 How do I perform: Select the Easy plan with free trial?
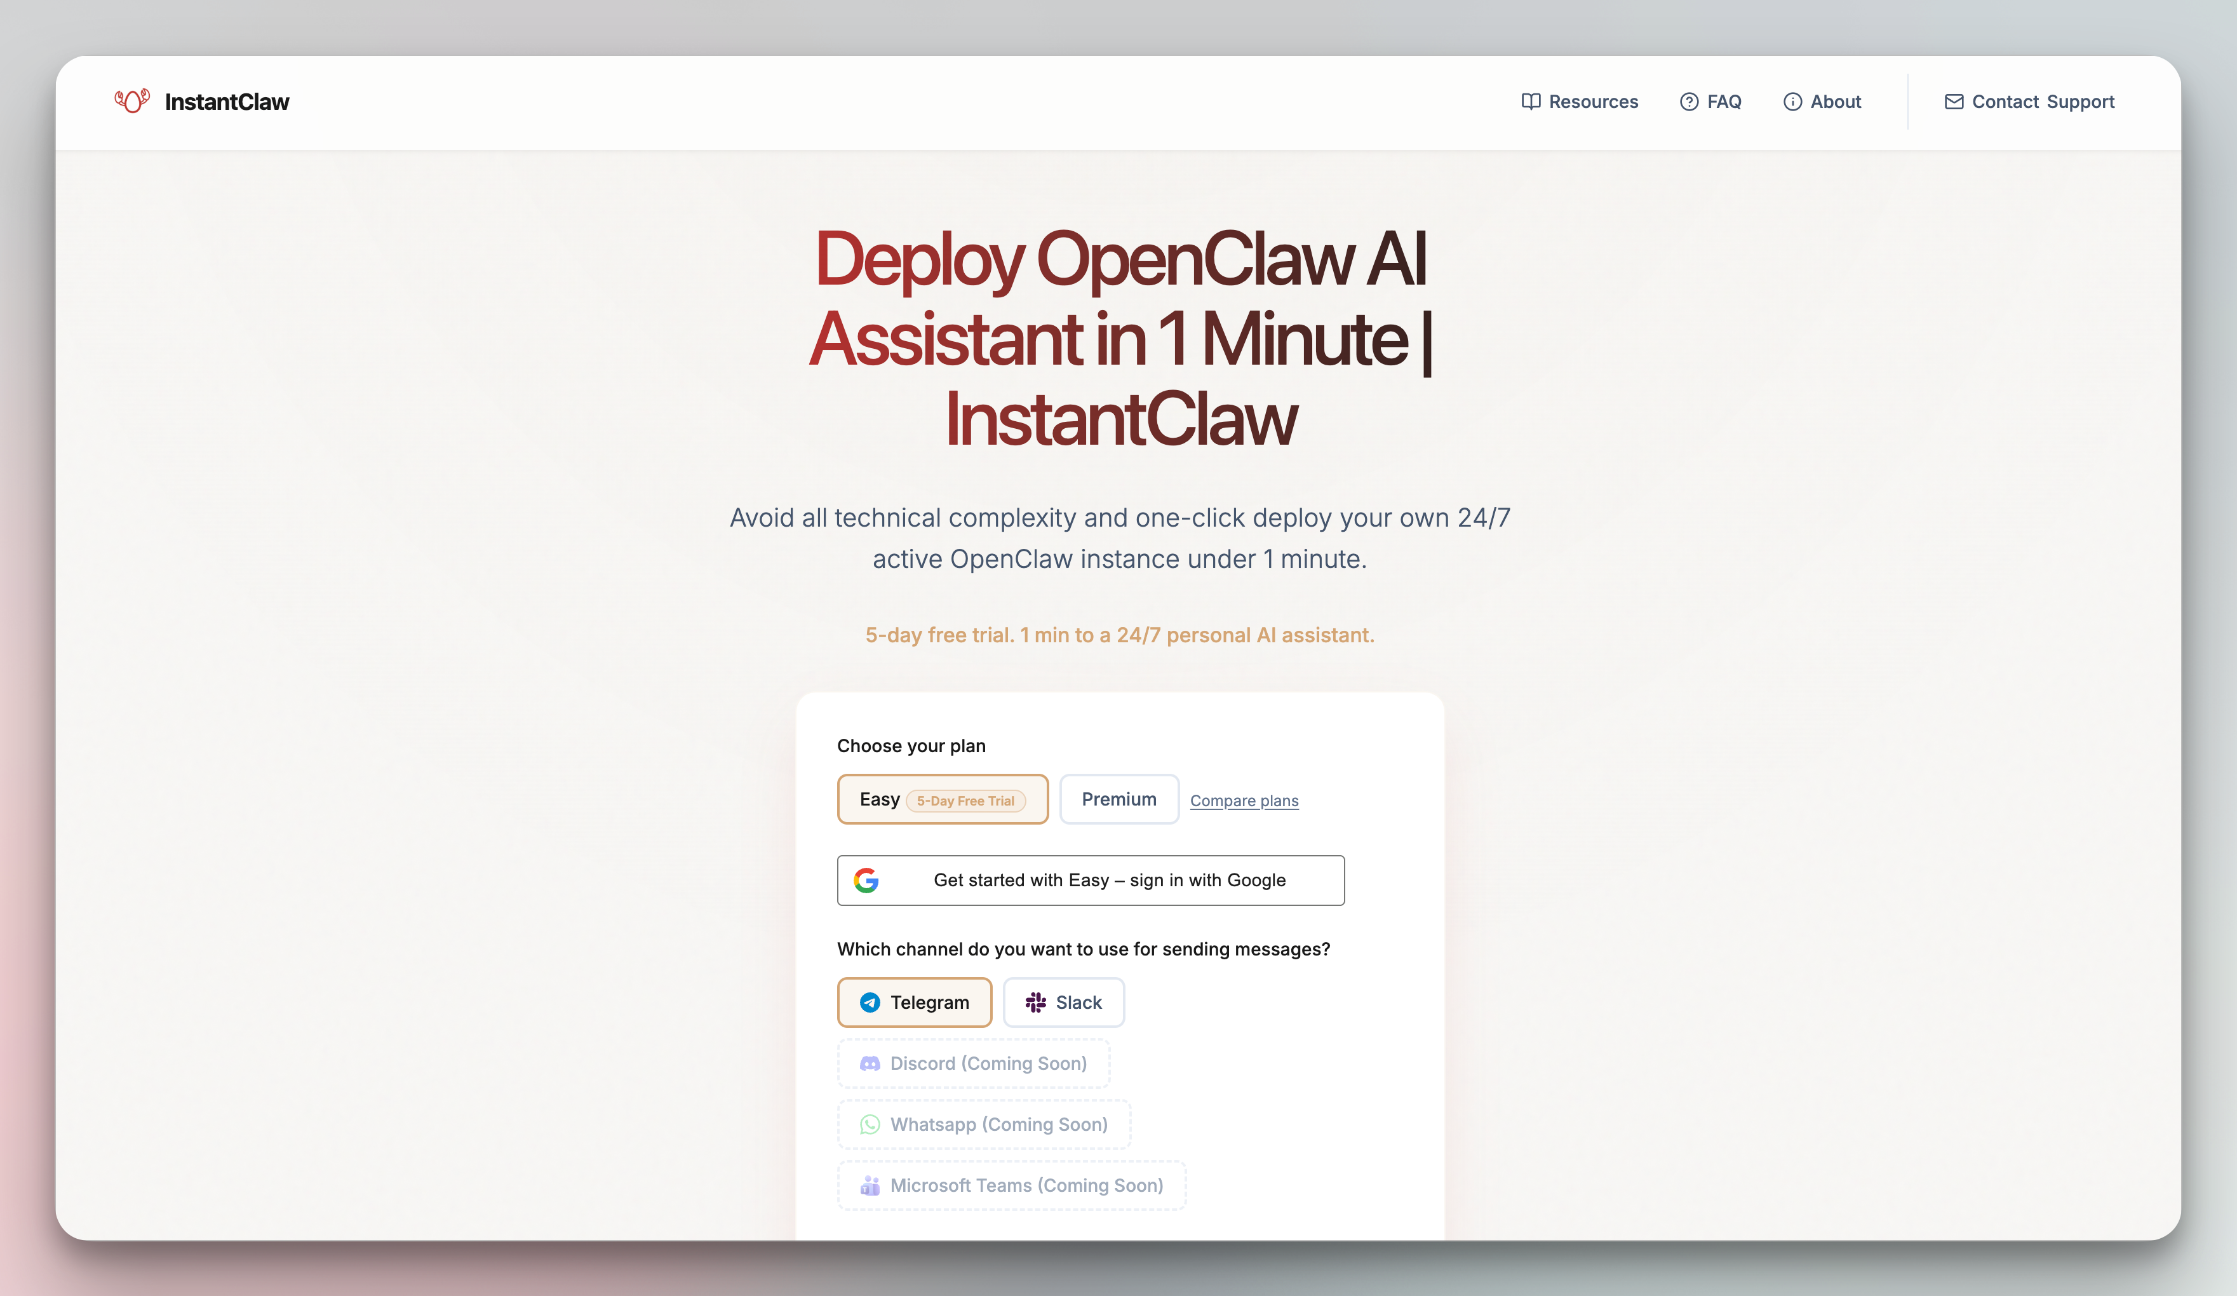click(x=943, y=799)
